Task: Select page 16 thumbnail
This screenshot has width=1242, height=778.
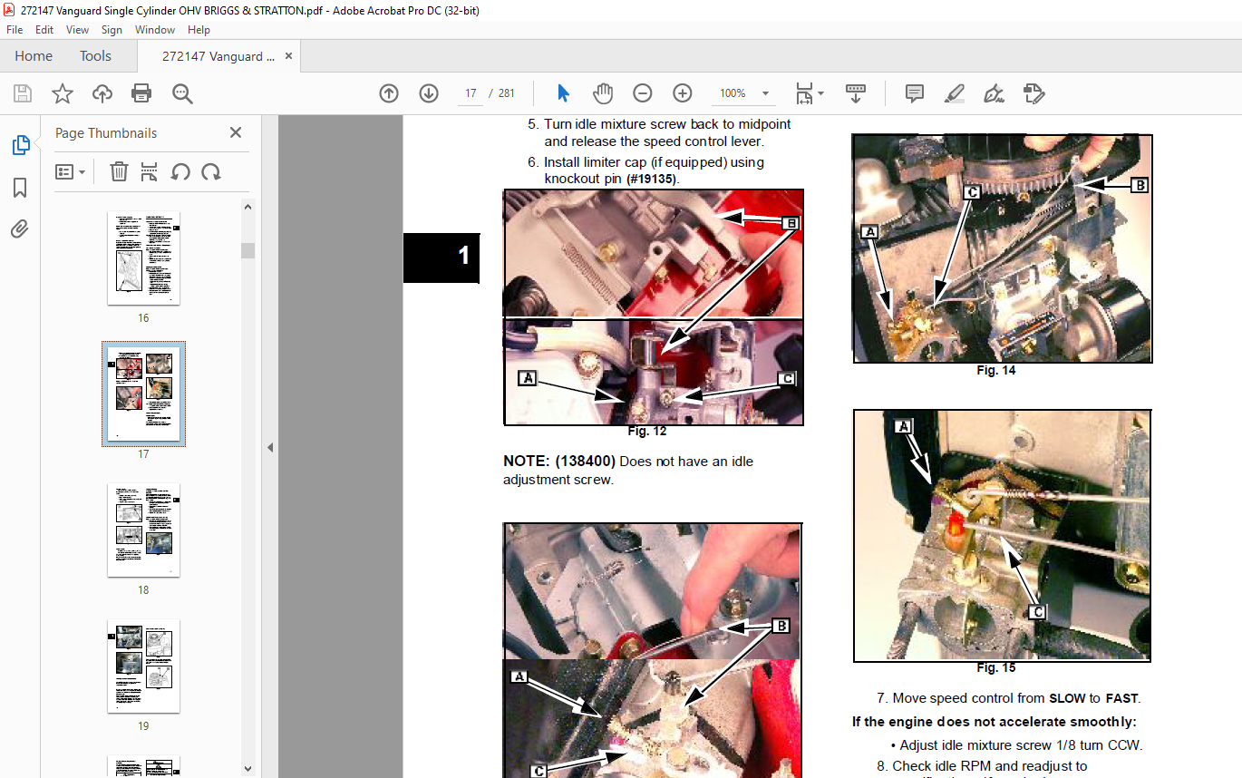Action: [x=143, y=258]
